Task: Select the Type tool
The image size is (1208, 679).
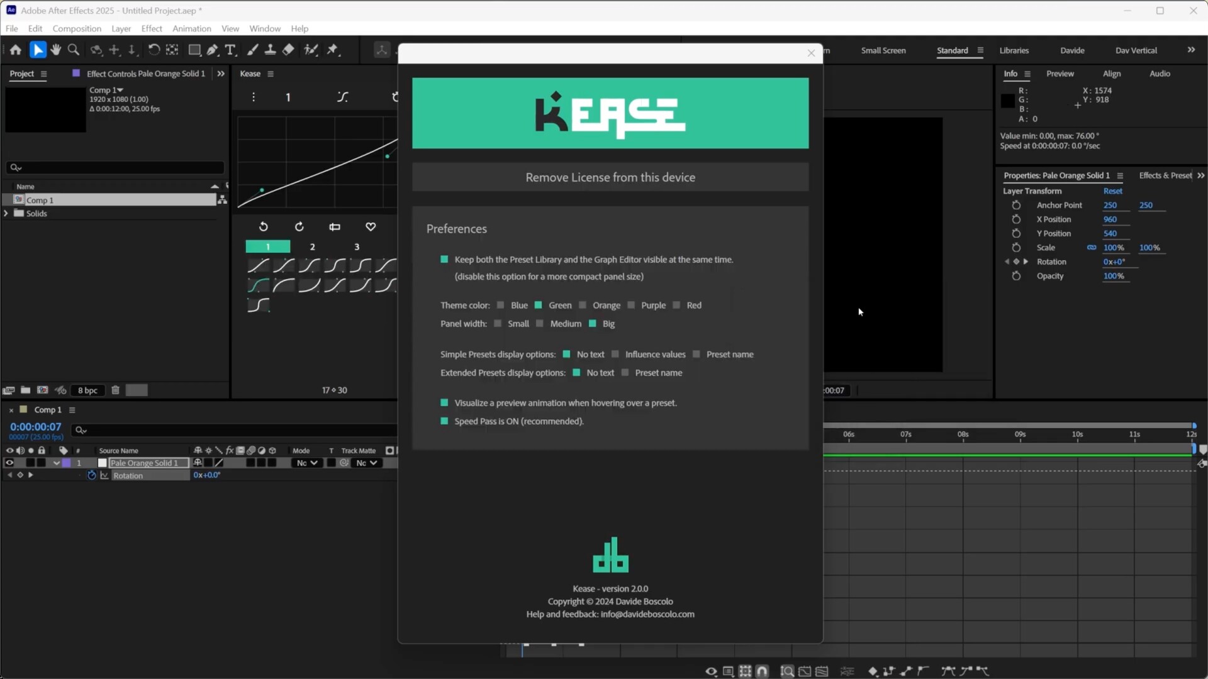Action: (x=230, y=50)
